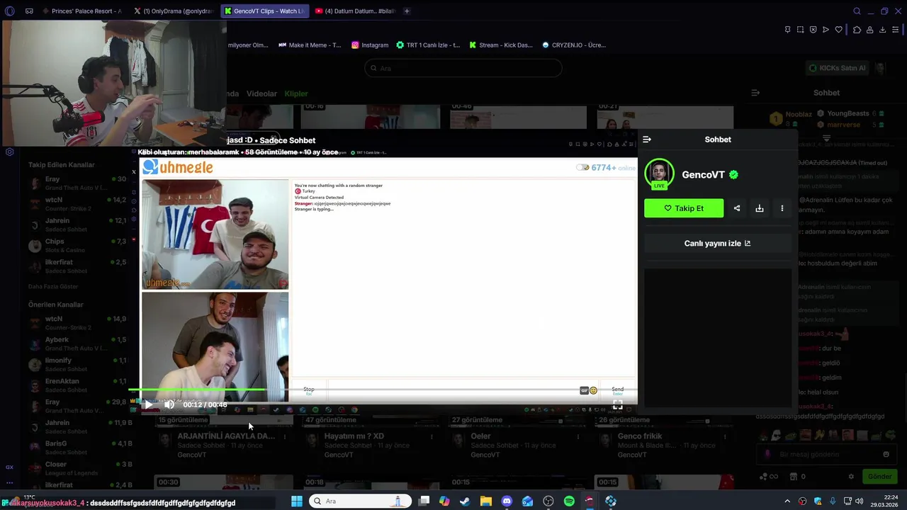
Task: Collapse the background Sohbet panel arrow icon
Action: coord(755,93)
